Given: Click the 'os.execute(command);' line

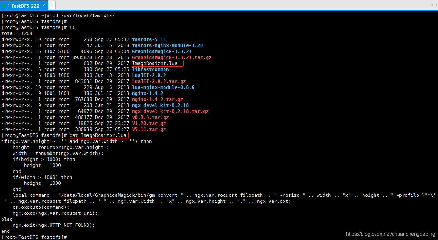Looking at the screenshot, I should [41, 207].
